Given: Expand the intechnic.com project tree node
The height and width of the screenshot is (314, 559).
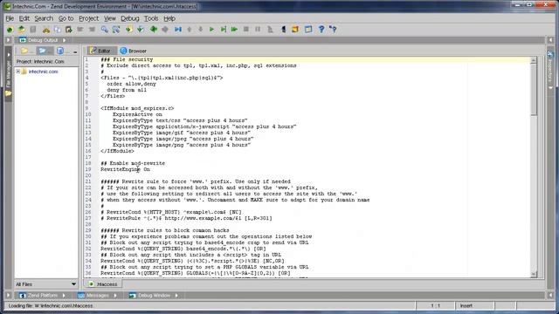Looking at the screenshot, I should 17,72.
